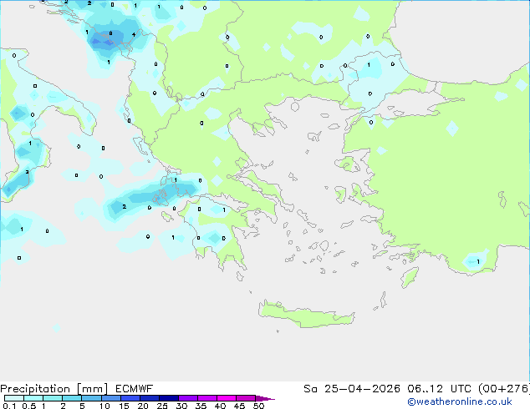Image resolution: width=530 pixels, height=409 pixels.
Task: Click the legend label '50'
Action: (x=258, y=406)
